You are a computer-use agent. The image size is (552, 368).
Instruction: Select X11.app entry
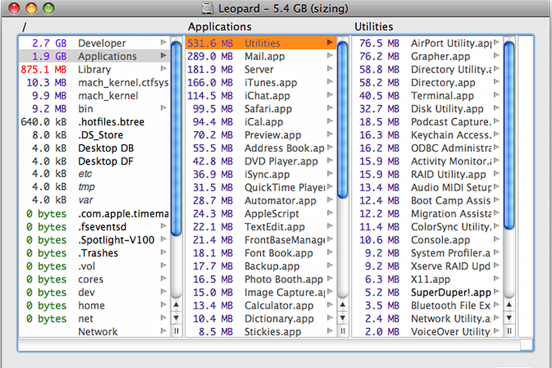tap(427, 279)
